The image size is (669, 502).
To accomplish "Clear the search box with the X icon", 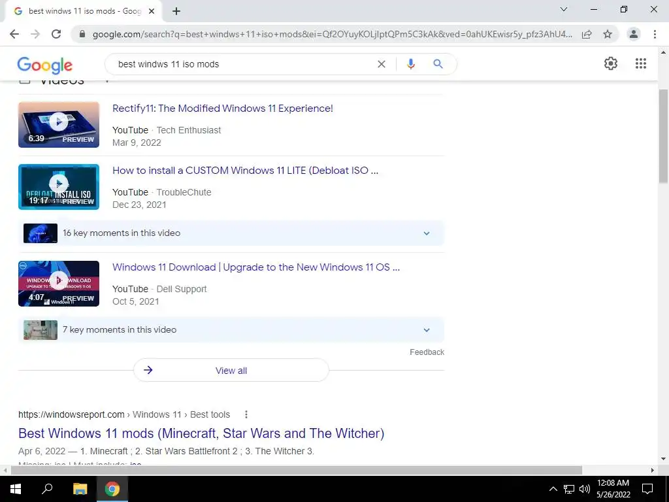I will [382, 64].
